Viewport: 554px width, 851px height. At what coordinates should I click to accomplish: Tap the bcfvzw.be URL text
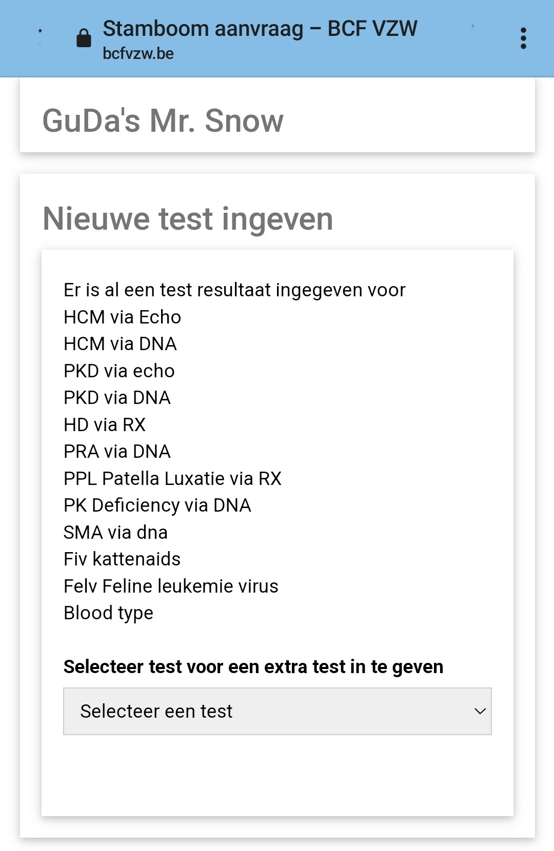pyautogui.click(x=138, y=54)
